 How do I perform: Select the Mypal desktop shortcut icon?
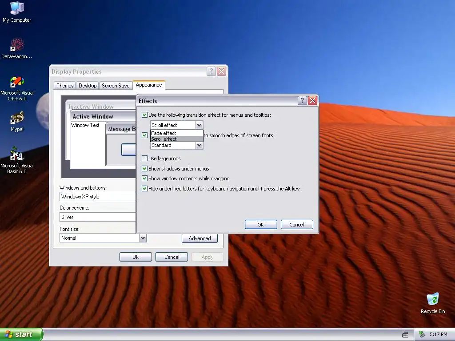point(17,122)
